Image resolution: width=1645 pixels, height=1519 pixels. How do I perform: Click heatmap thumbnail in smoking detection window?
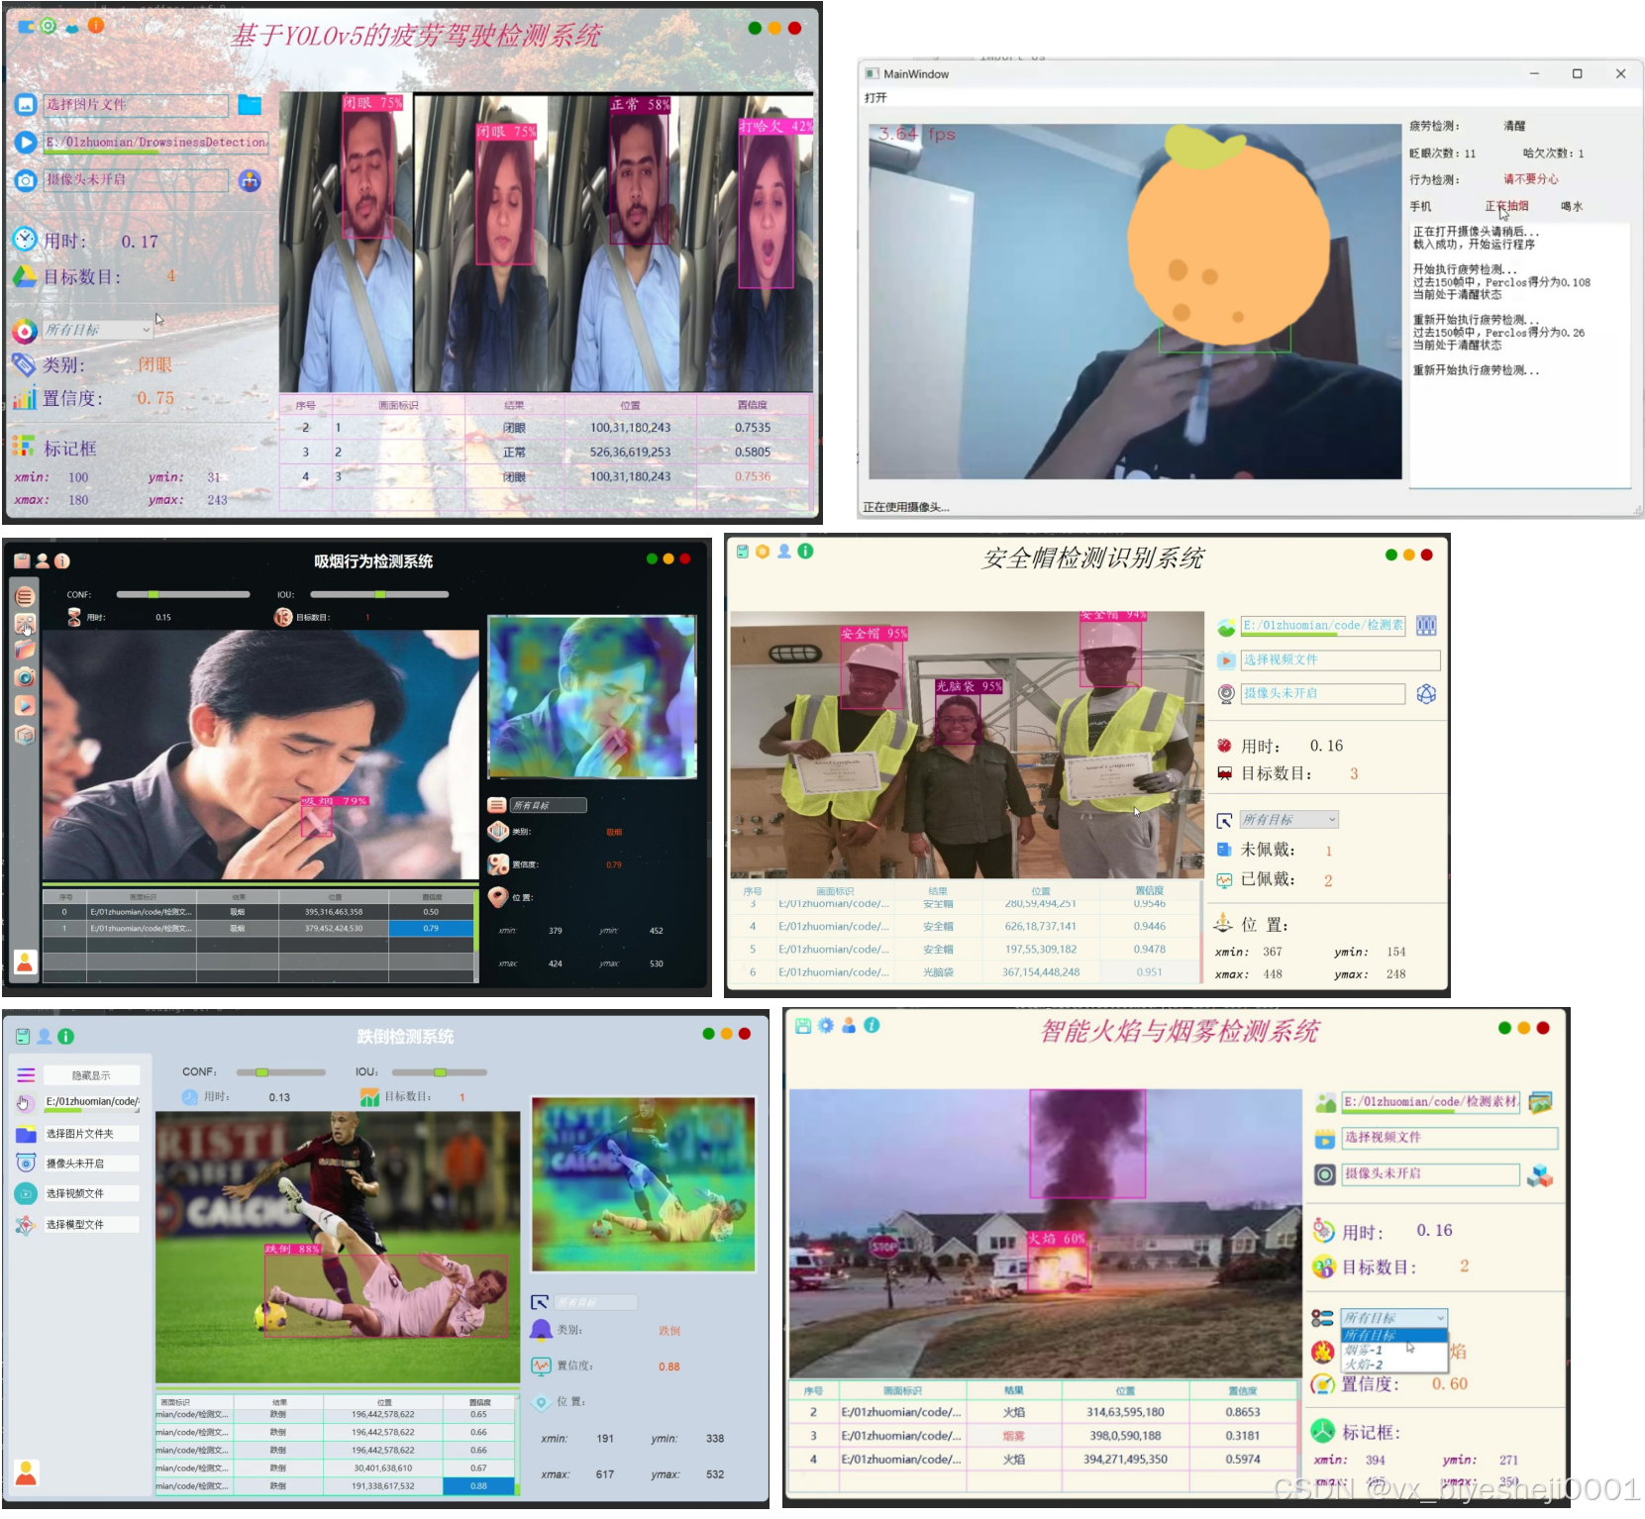pos(592,697)
